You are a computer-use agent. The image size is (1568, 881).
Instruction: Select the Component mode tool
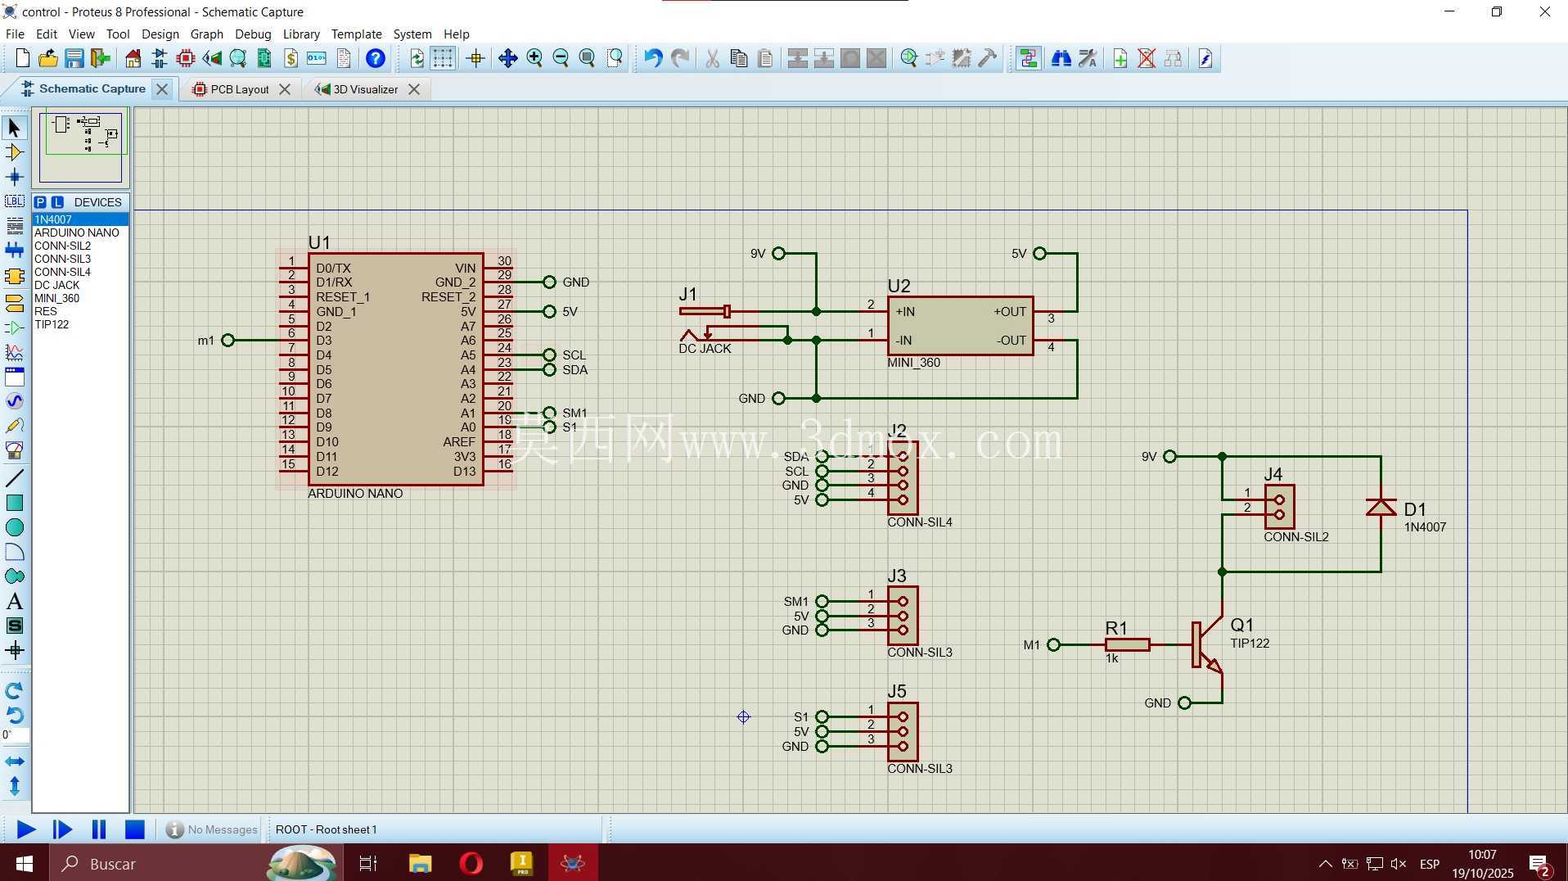(x=14, y=152)
